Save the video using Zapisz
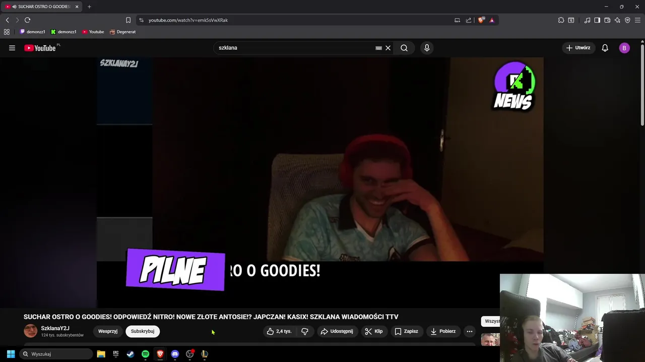Screen dimensions: 645x362 407,331
